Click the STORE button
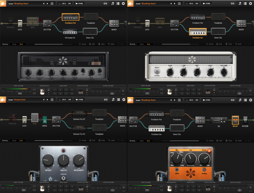 tap(79, 3)
